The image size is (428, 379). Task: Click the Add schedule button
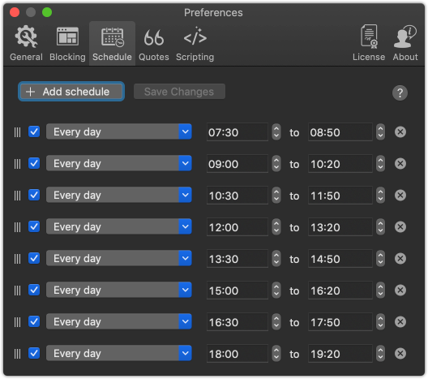pyautogui.click(x=71, y=92)
